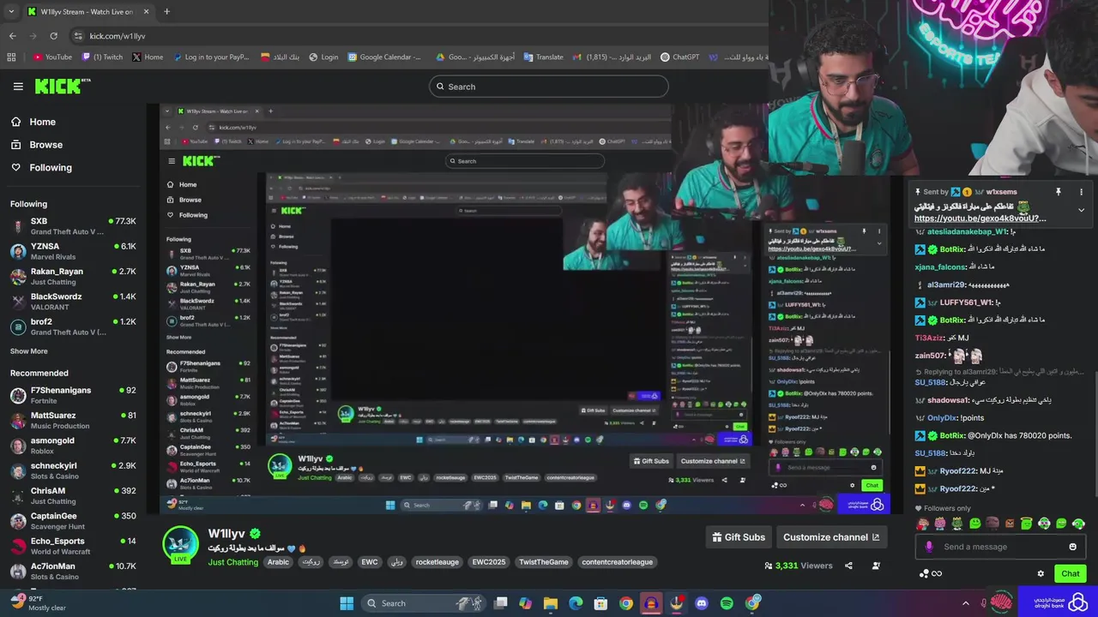This screenshot has height=617, width=1098.
Task: Open Twitch bookmark
Action: pos(102,57)
